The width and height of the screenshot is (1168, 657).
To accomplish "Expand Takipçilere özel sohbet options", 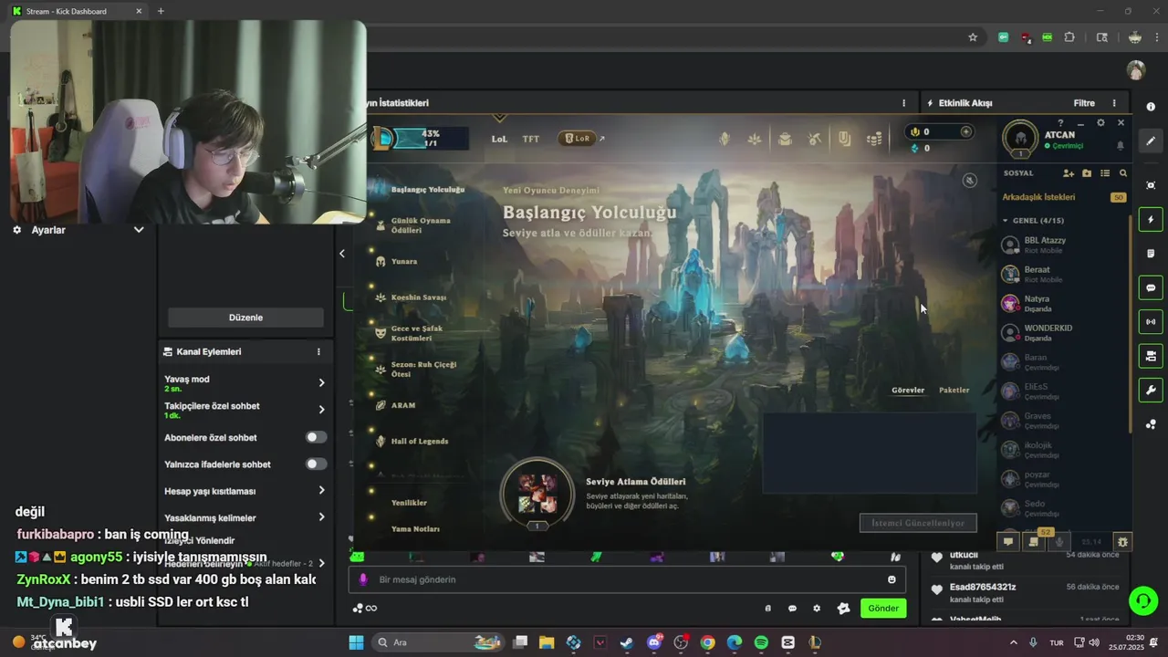I will [x=321, y=410].
